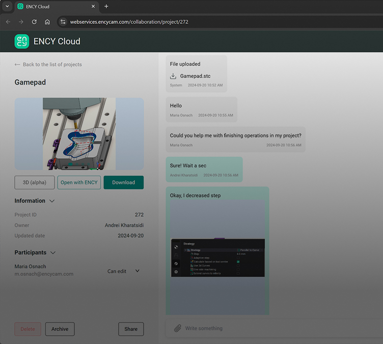Open a new browser tab
This screenshot has width=383, height=344.
coord(106,6)
